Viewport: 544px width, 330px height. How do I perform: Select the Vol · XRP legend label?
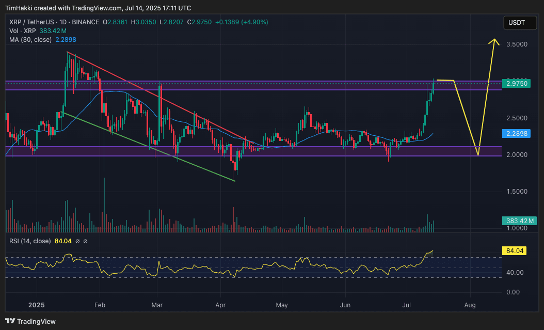(x=23, y=31)
